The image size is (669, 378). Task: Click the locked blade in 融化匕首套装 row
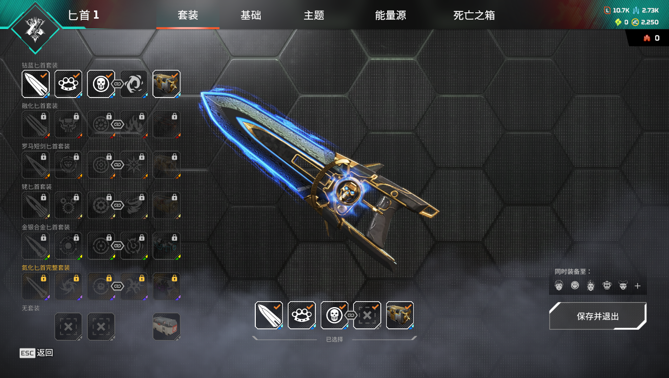(x=36, y=124)
